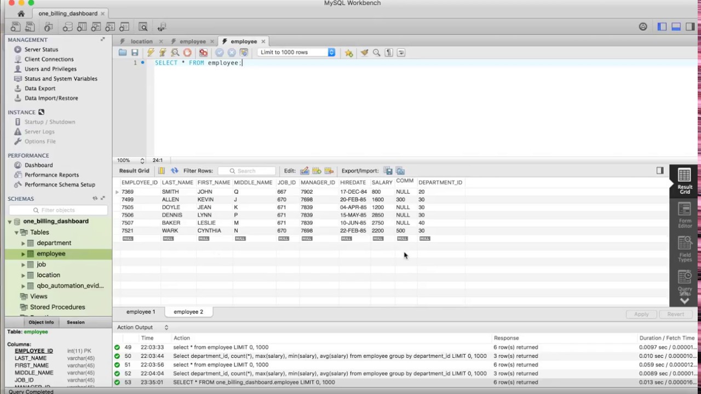This screenshot has width=701, height=394.
Task: Expand the department table node
Action: click(x=24, y=243)
